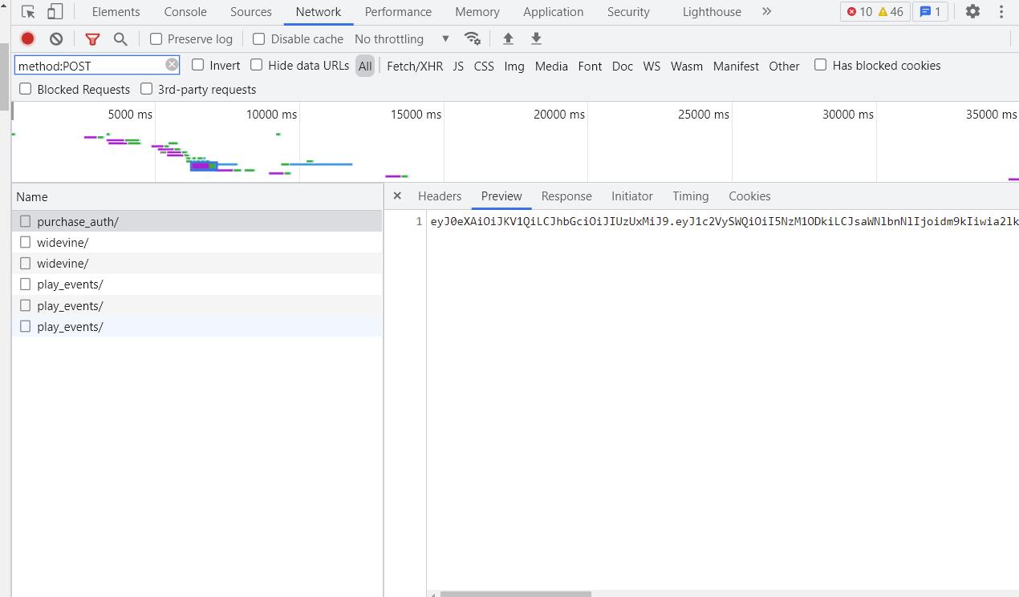Image resolution: width=1019 pixels, height=597 pixels.
Task: Search network requests
Action: [120, 38]
